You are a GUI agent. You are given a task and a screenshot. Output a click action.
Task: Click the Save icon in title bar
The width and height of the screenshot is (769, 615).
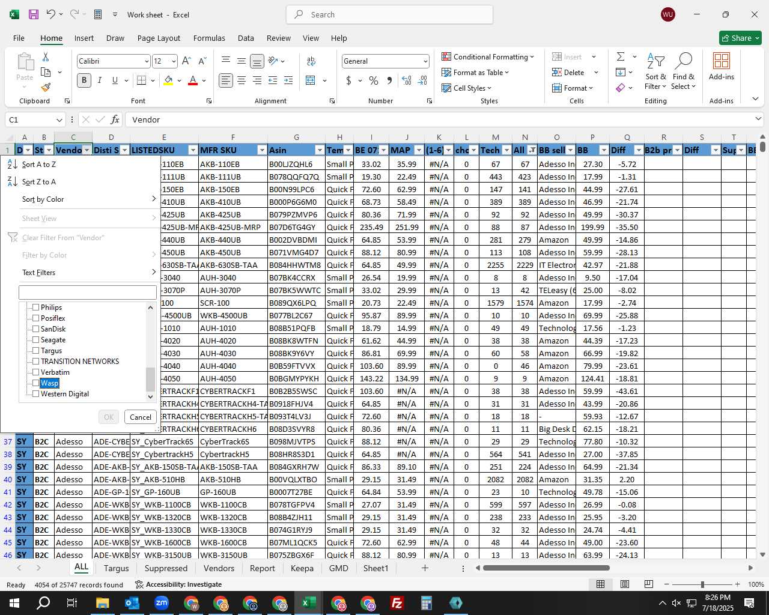pos(34,14)
